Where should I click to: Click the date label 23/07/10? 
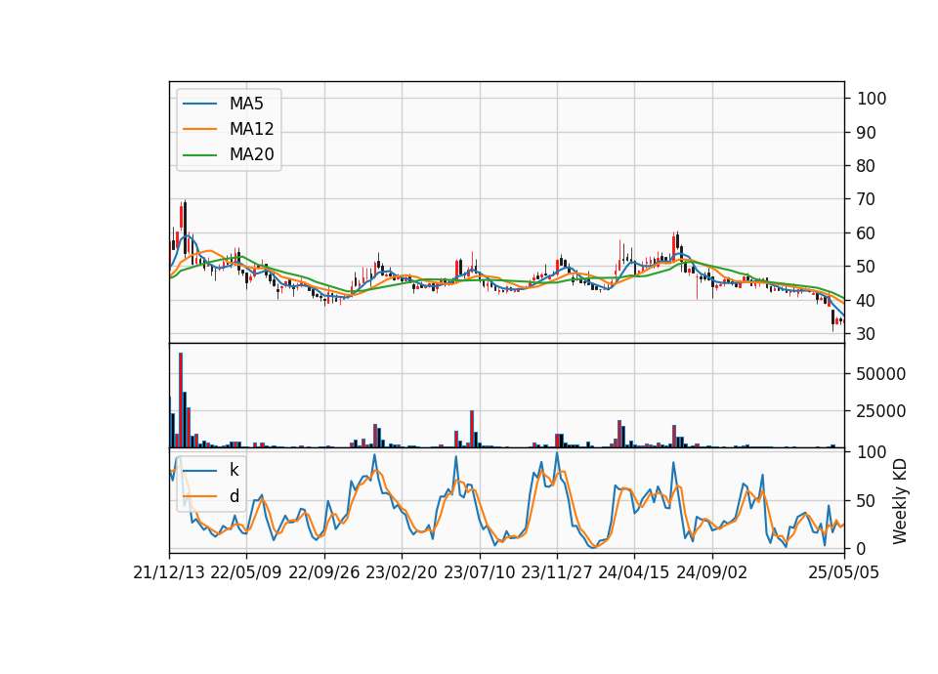click(x=479, y=572)
